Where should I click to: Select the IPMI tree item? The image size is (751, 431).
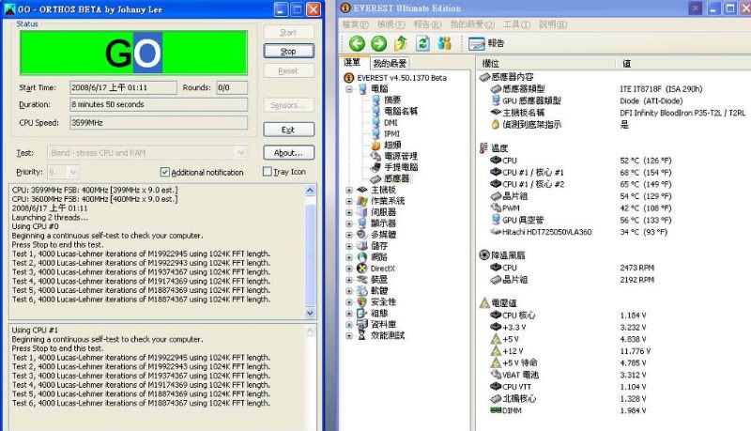coord(391,133)
